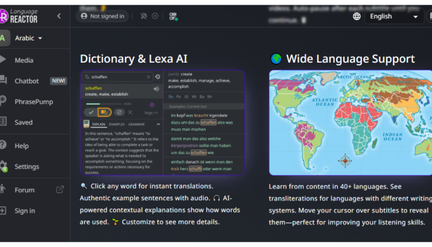Collapse the sidebar with the left chevron
432x247 pixels.
click(59, 16)
